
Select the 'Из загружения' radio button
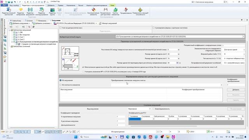click(61, 80)
